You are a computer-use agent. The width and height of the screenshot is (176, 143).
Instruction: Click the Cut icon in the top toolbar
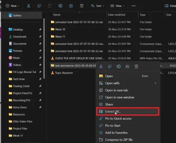coord(29,6)
